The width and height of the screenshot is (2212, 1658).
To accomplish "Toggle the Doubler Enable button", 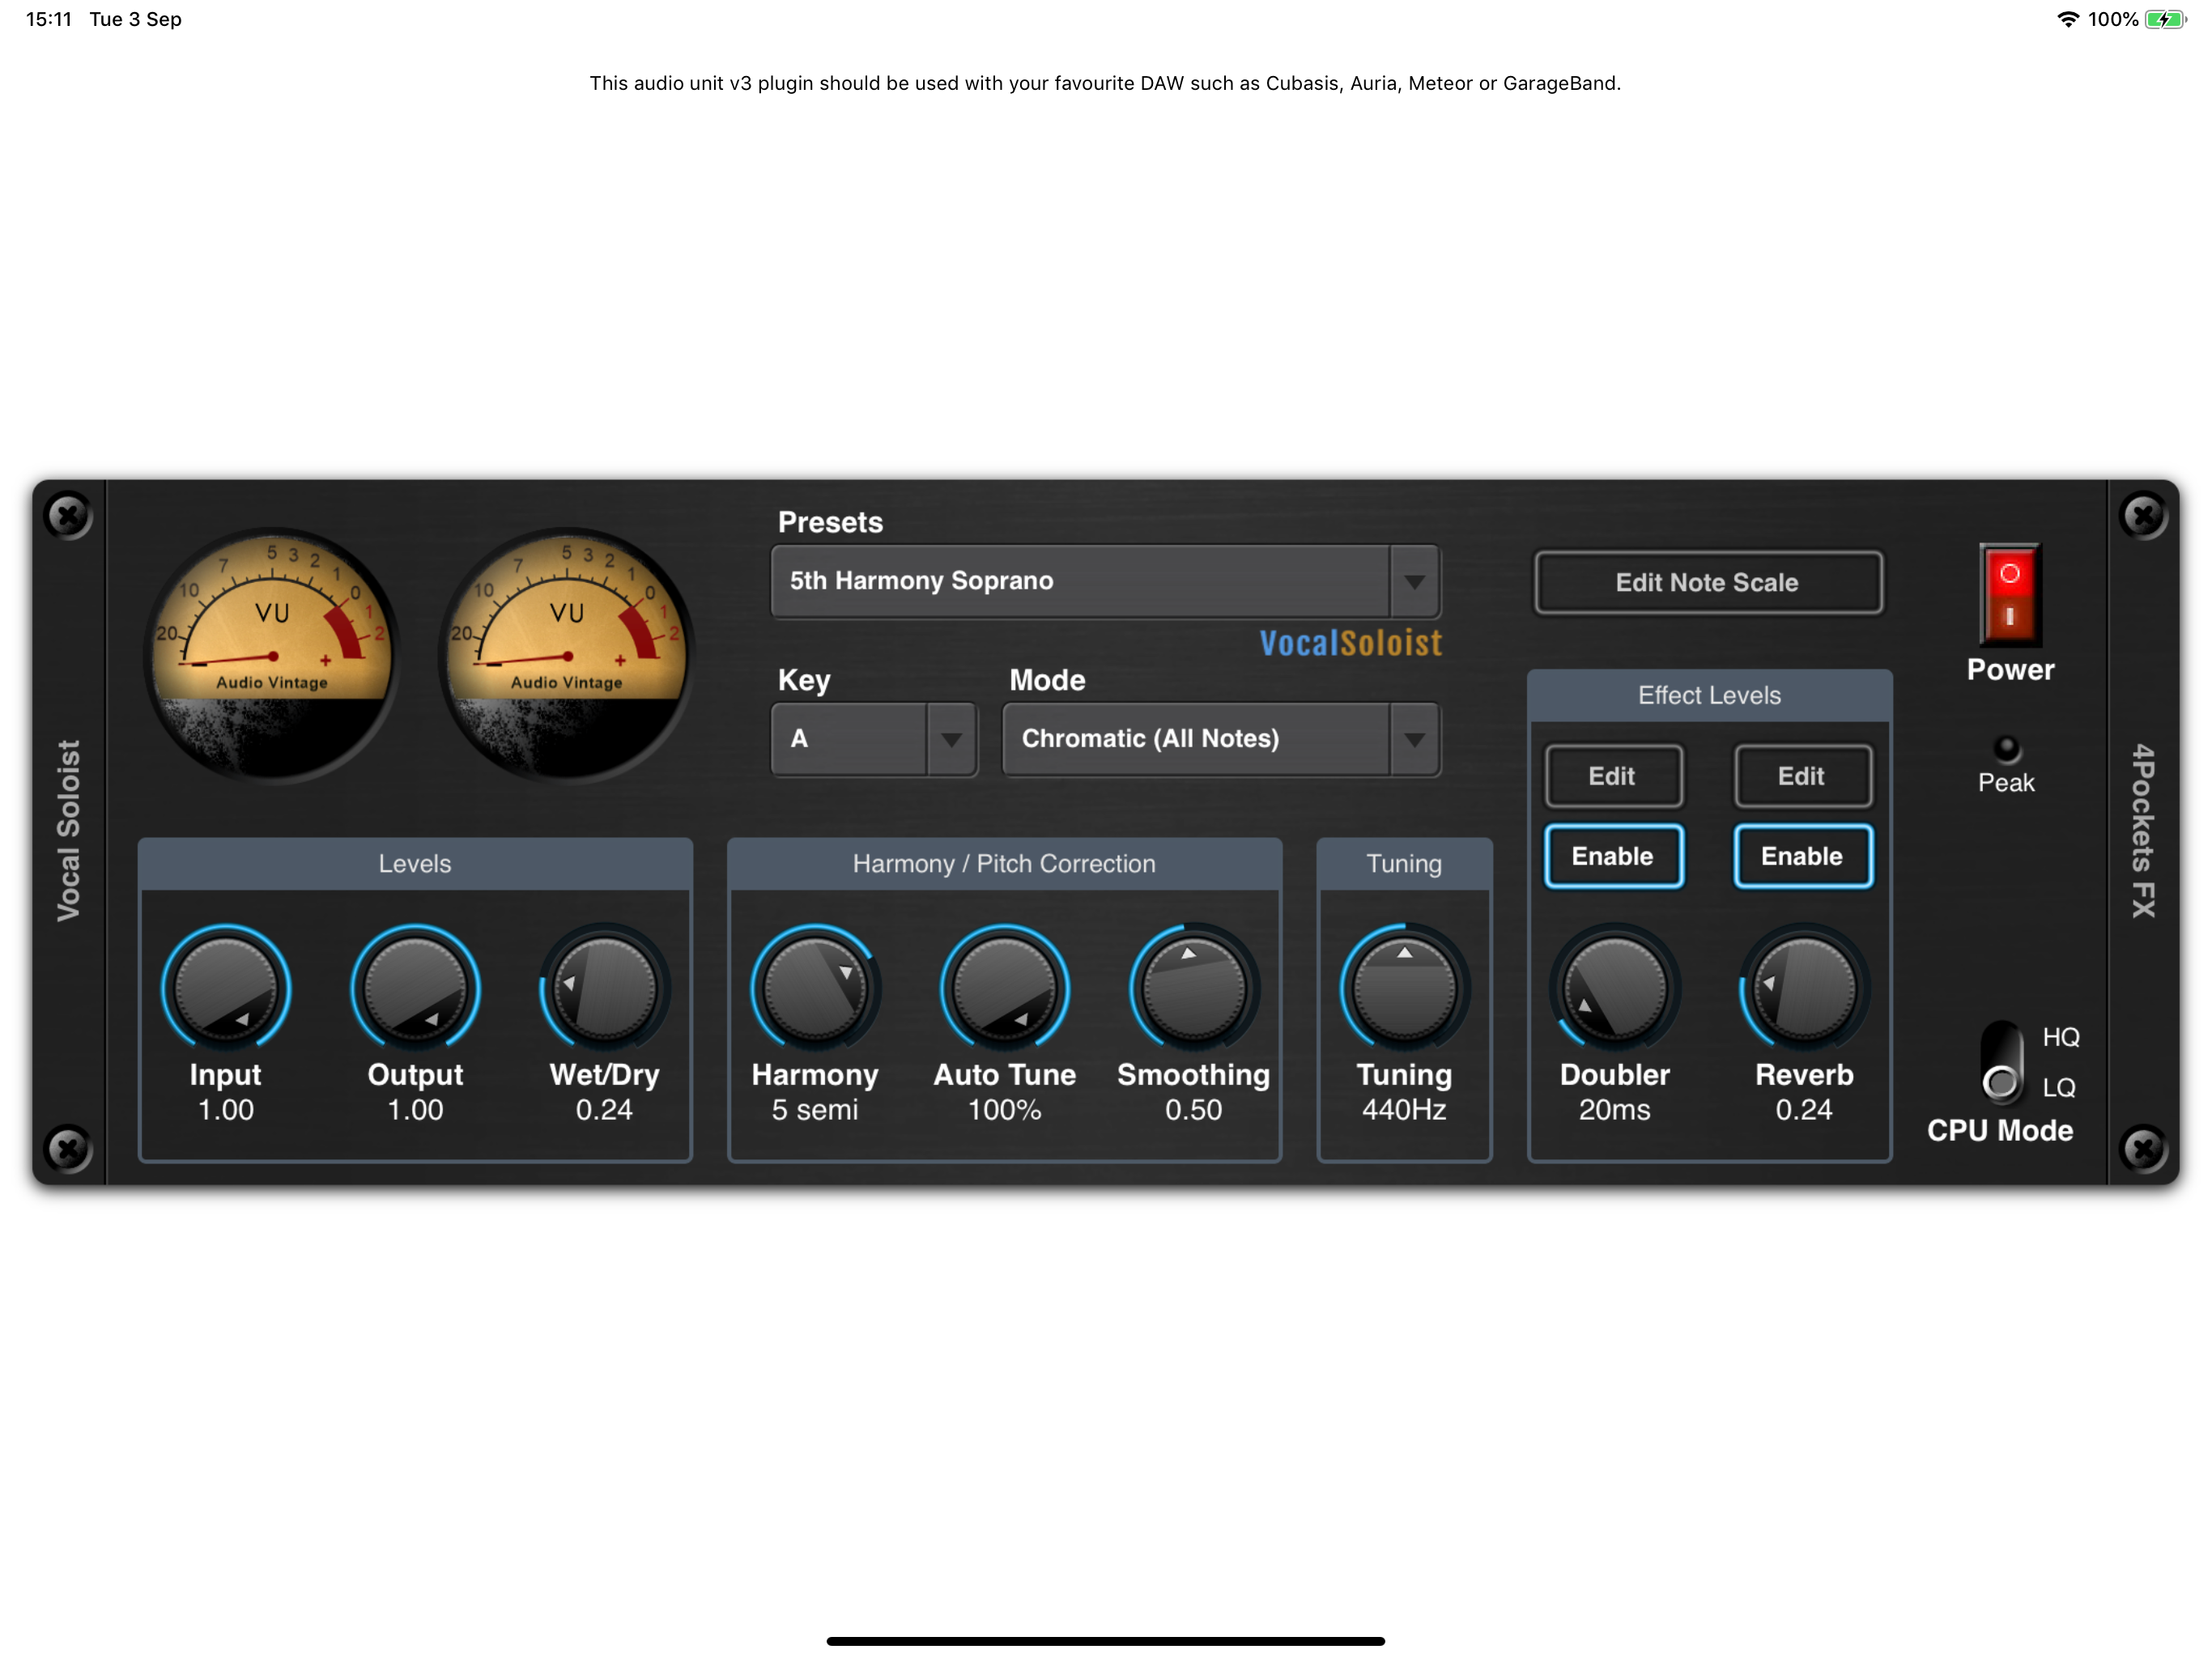I will (1613, 856).
